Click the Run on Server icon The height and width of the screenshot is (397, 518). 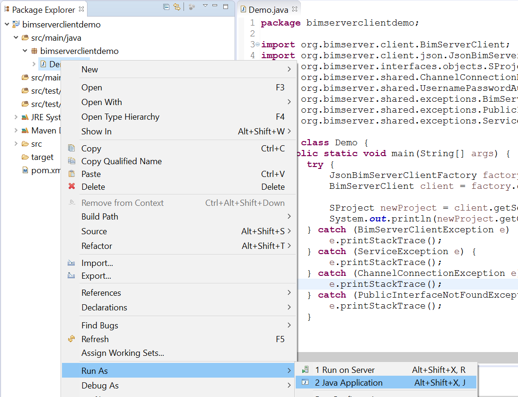click(306, 370)
